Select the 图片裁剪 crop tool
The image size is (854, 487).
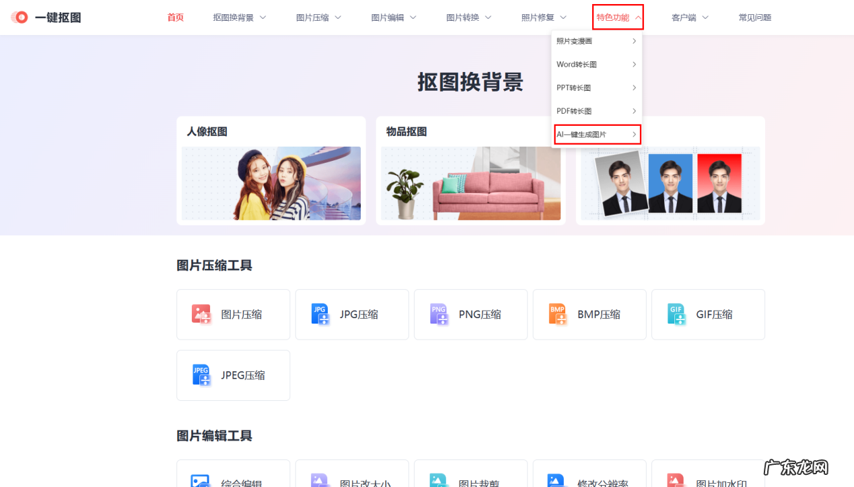coord(438,479)
